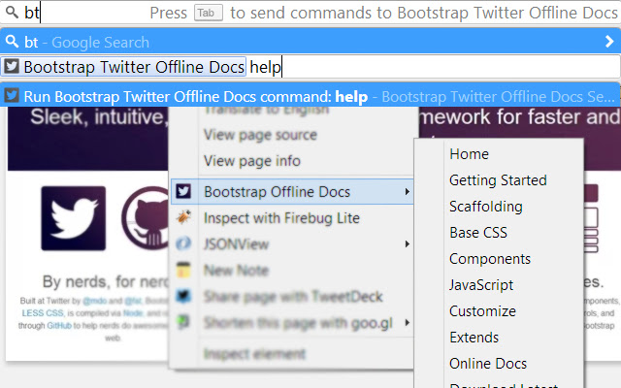Select View page source menu entry
Viewport: 621px width, 388px height.
click(x=260, y=135)
